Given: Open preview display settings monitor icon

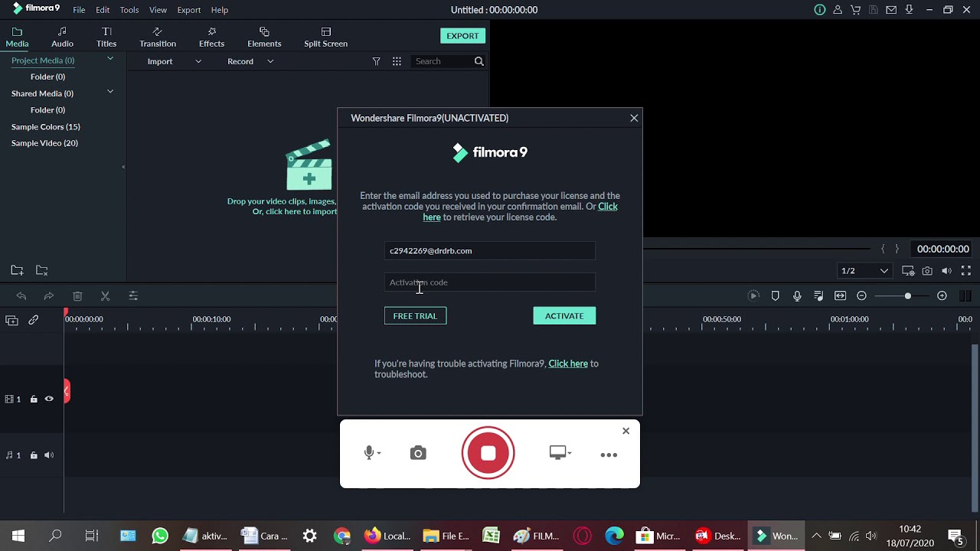Looking at the screenshot, I should 908,271.
